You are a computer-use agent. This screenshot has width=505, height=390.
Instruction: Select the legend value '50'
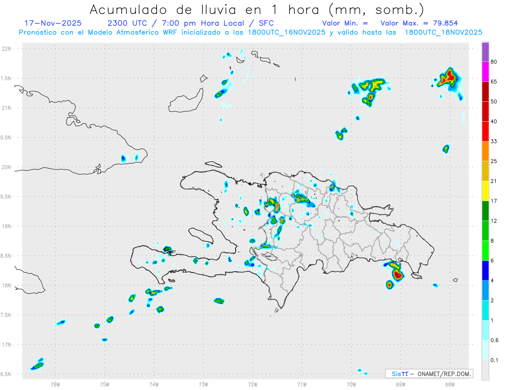494,102
